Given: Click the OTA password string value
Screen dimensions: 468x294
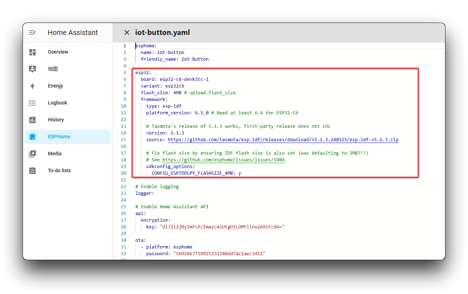Looking at the screenshot, I should 219,253.
